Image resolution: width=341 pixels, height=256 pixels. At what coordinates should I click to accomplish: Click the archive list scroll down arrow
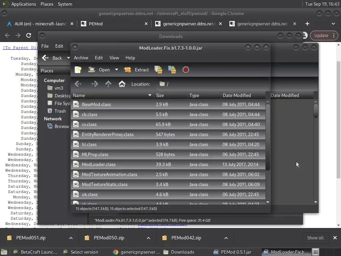[x=268, y=202]
